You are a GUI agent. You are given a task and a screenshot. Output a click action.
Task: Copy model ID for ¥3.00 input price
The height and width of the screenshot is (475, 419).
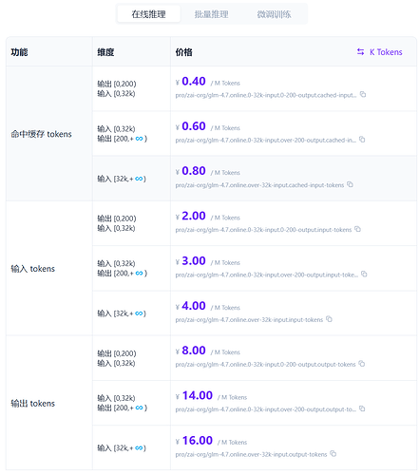[364, 275]
